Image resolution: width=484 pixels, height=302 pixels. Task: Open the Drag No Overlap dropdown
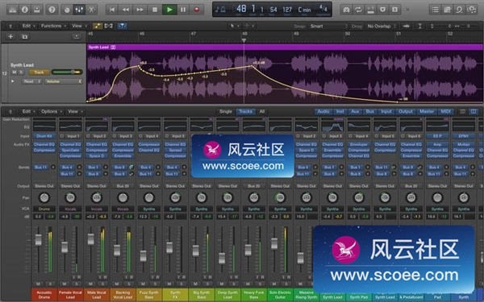[382, 27]
